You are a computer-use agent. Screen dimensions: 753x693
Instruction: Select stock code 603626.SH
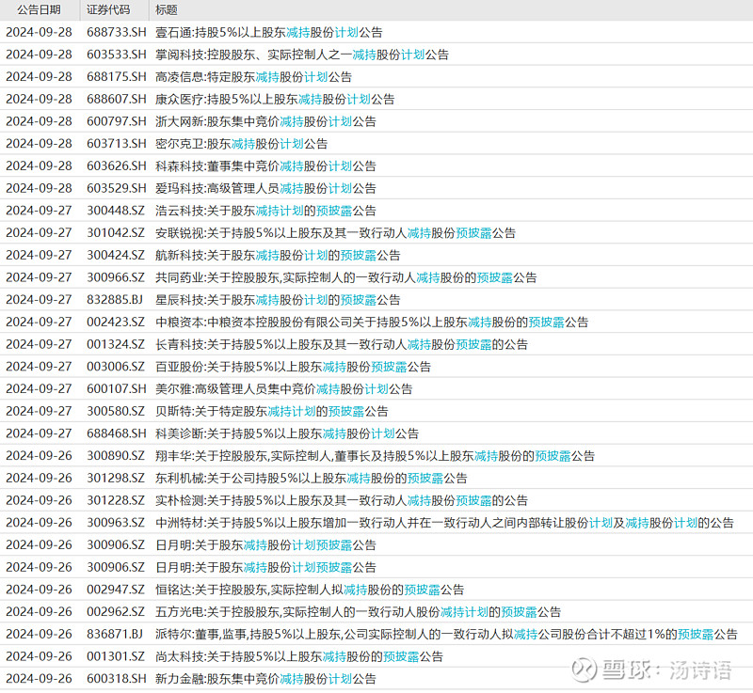[116, 165]
